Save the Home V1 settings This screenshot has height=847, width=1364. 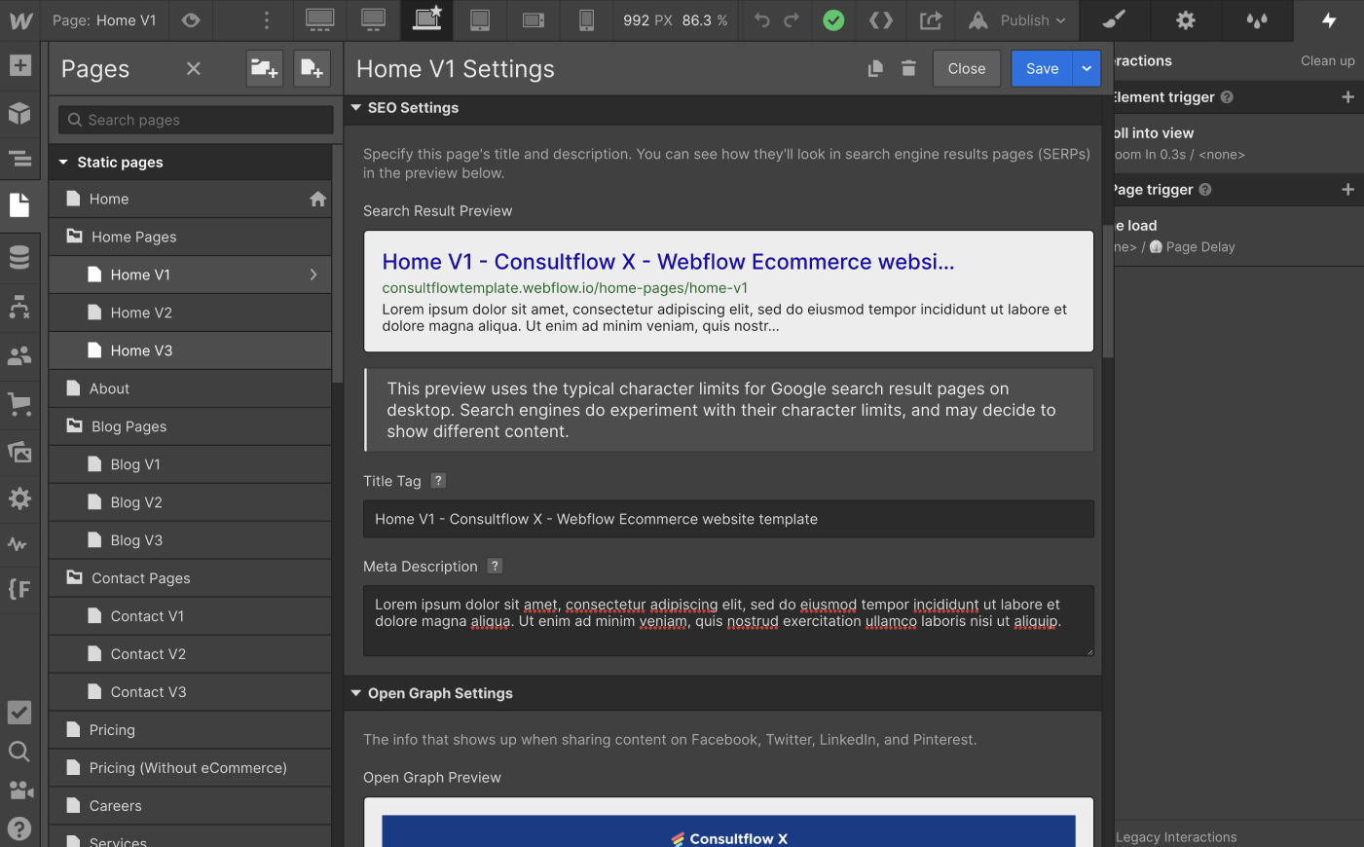tap(1041, 68)
